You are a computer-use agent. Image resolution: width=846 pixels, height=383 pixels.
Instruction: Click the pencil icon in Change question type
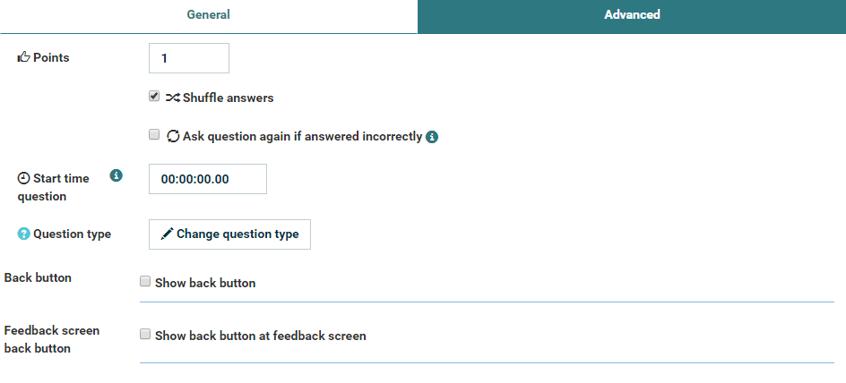pyautogui.click(x=168, y=234)
